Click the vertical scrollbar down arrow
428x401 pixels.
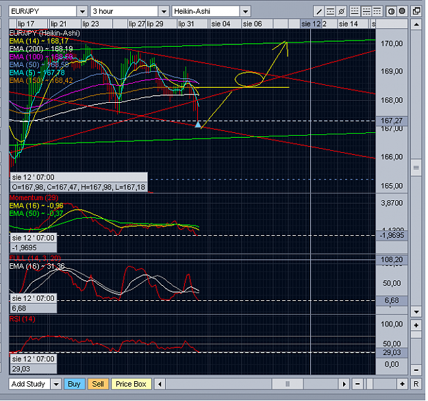[x=416, y=312]
